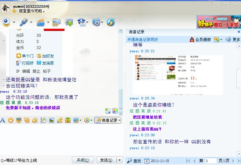Go to first page of history

[188, 161]
